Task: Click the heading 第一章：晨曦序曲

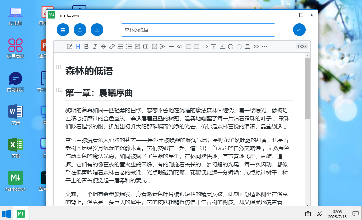Action: pyautogui.click(x=99, y=93)
